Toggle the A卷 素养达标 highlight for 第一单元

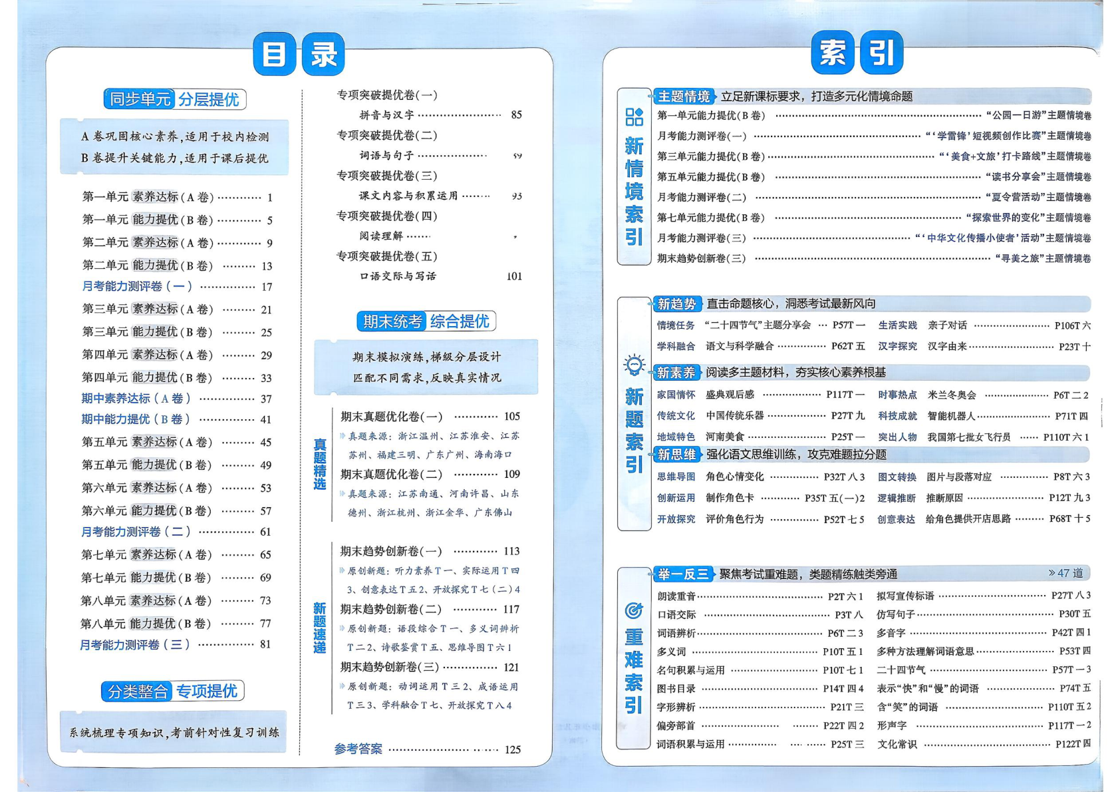tap(154, 198)
